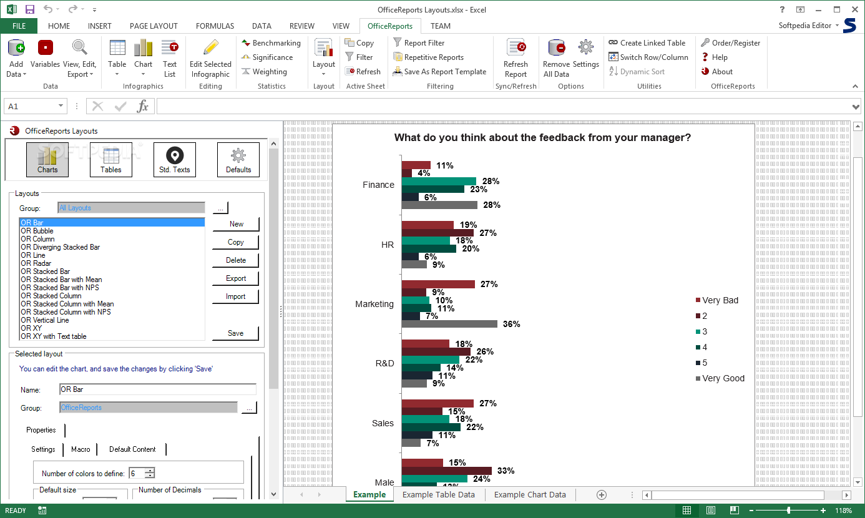The width and height of the screenshot is (865, 518).
Task: Import a layout
Action: coord(236,296)
